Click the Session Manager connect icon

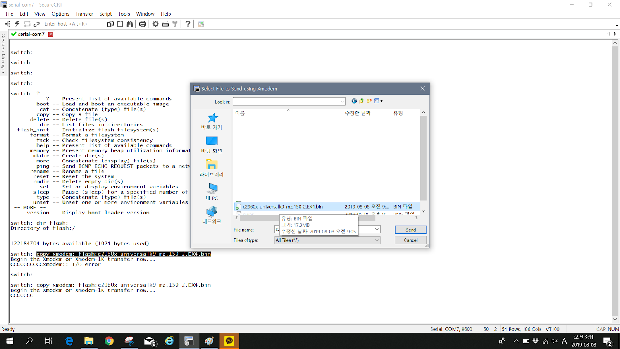7,24
